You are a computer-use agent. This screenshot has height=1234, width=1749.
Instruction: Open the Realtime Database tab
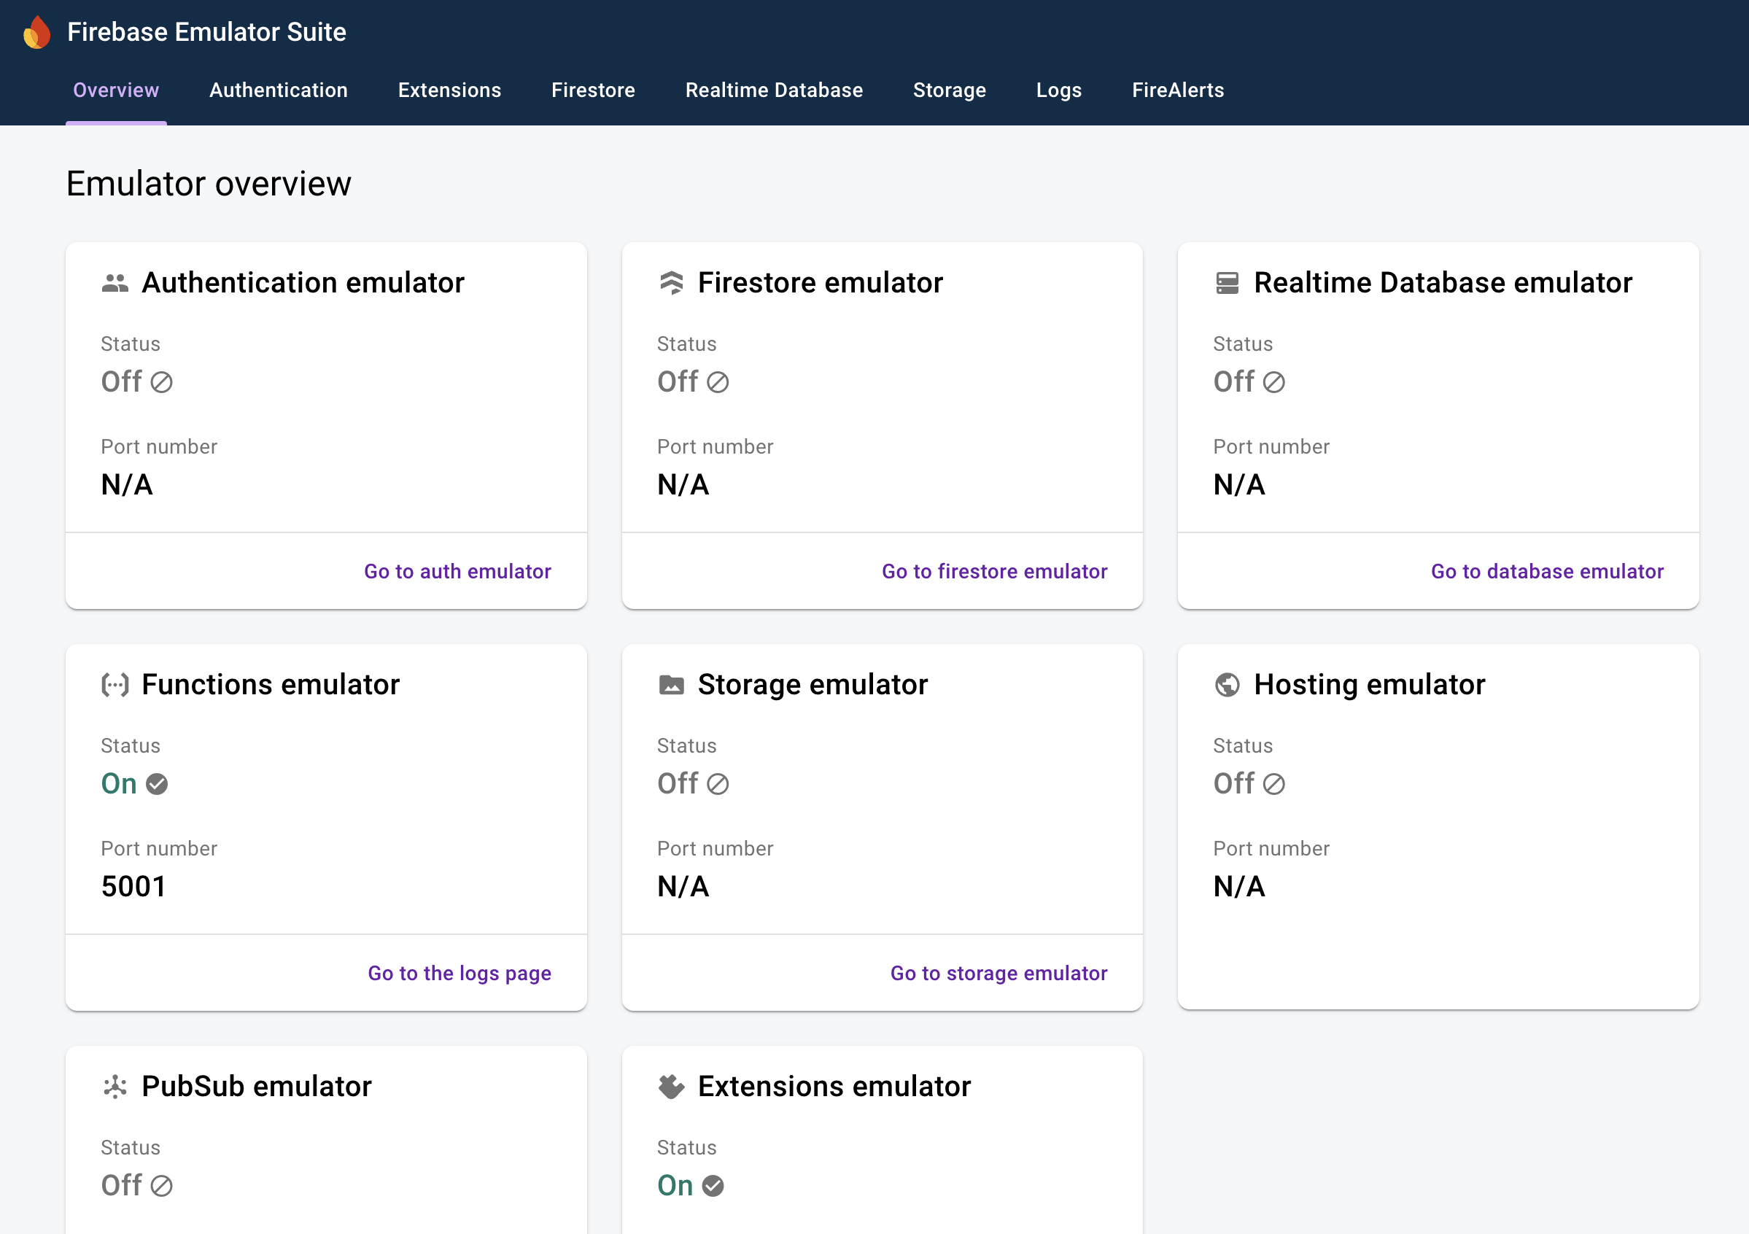[774, 90]
